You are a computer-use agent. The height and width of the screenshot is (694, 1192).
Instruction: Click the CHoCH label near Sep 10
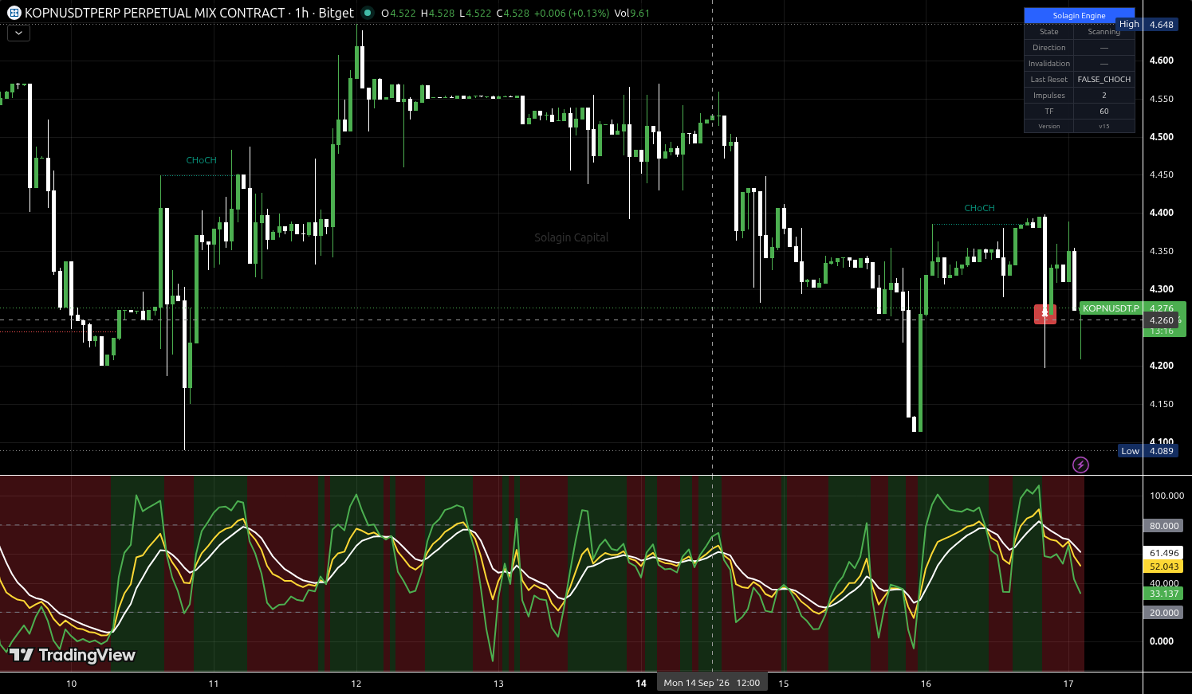pos(201,160)
